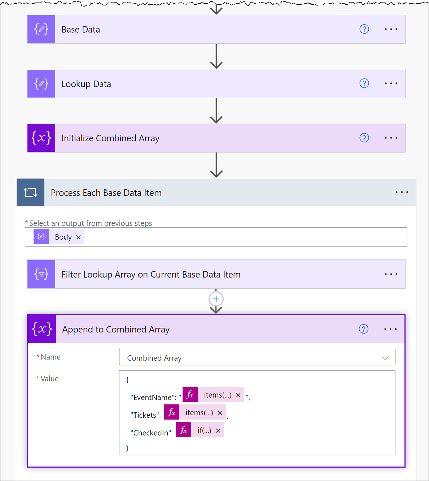Remove the Body token from loop input
The image size is (429, 481).
coord(78,237)
